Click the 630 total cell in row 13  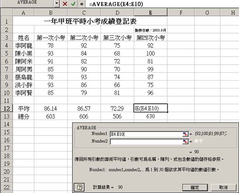150,116
